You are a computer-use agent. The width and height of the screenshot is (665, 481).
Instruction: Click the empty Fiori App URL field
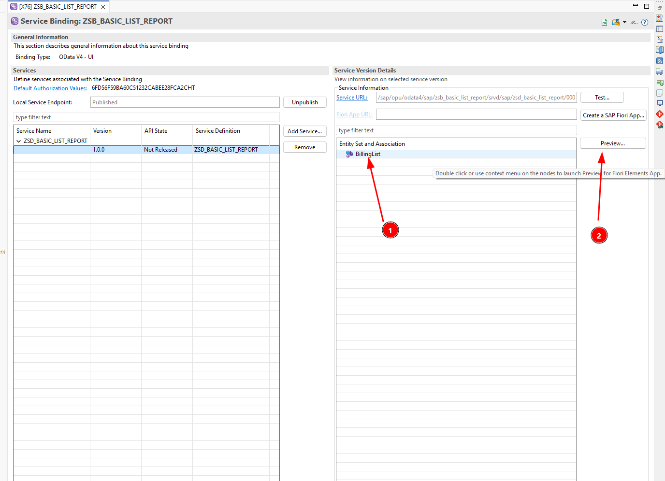coord(477,114)
